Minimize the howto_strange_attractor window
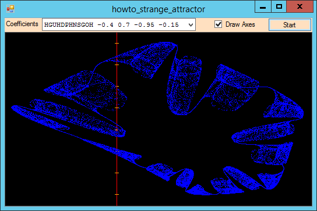 pos(263,6)
